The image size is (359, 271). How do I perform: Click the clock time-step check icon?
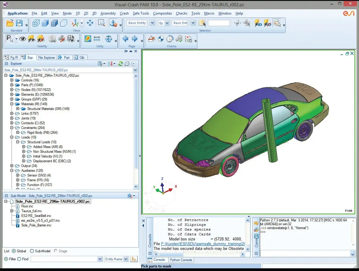(170, 39)
